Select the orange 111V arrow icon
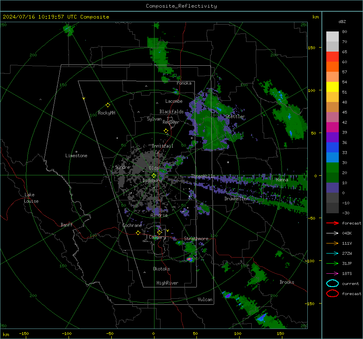Image resolution: width=363 pixels, height=339 pixels. coord(332,243)
